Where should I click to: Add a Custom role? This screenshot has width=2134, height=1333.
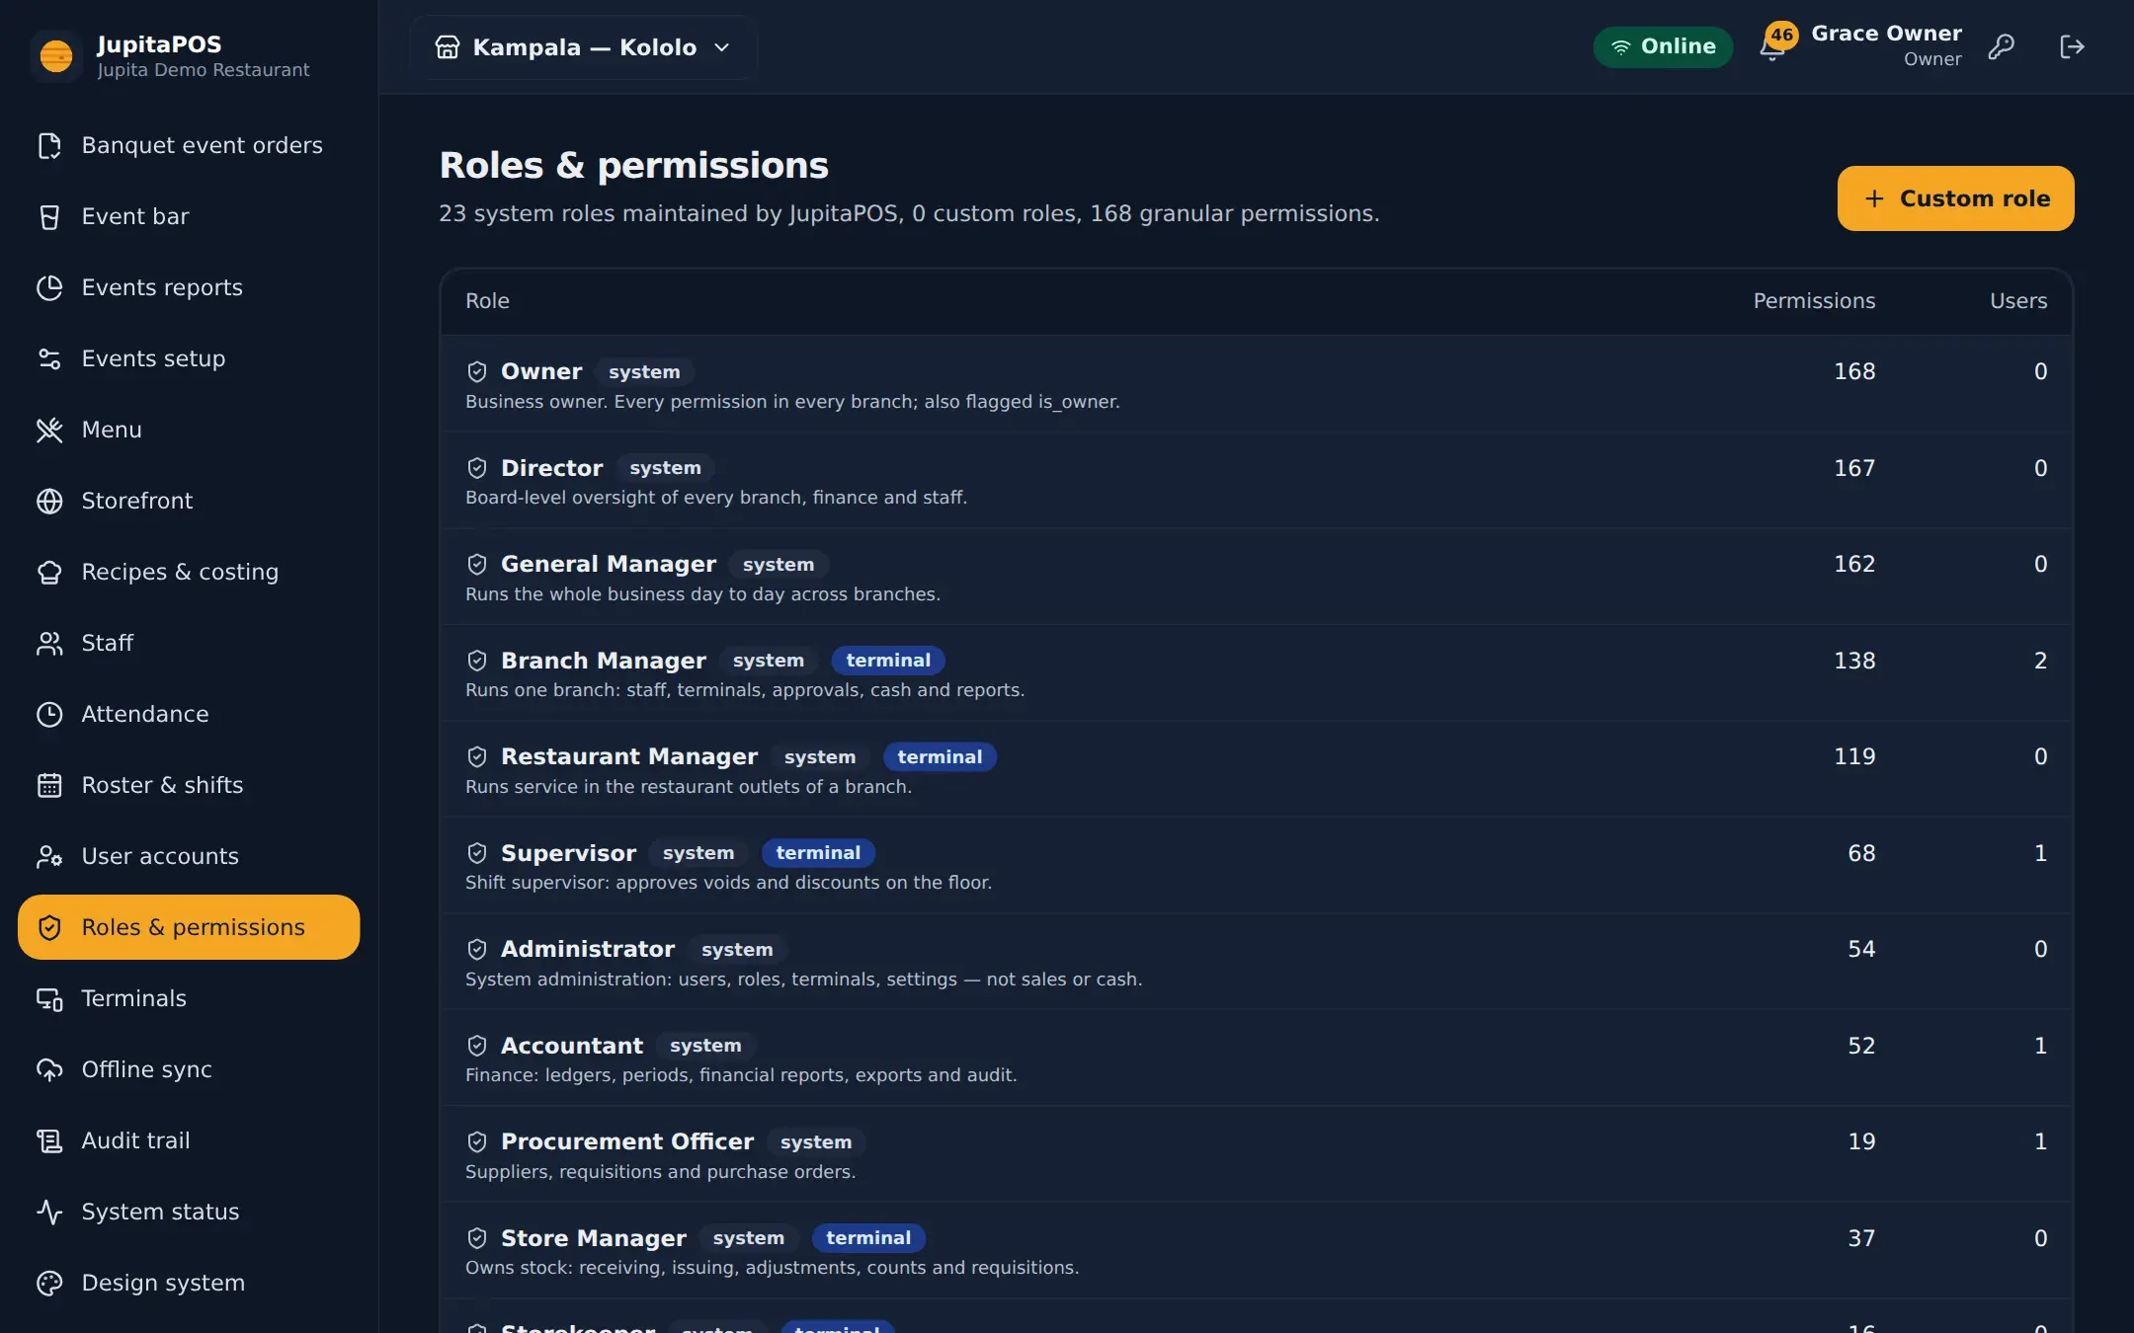(x=1955, y=198)
